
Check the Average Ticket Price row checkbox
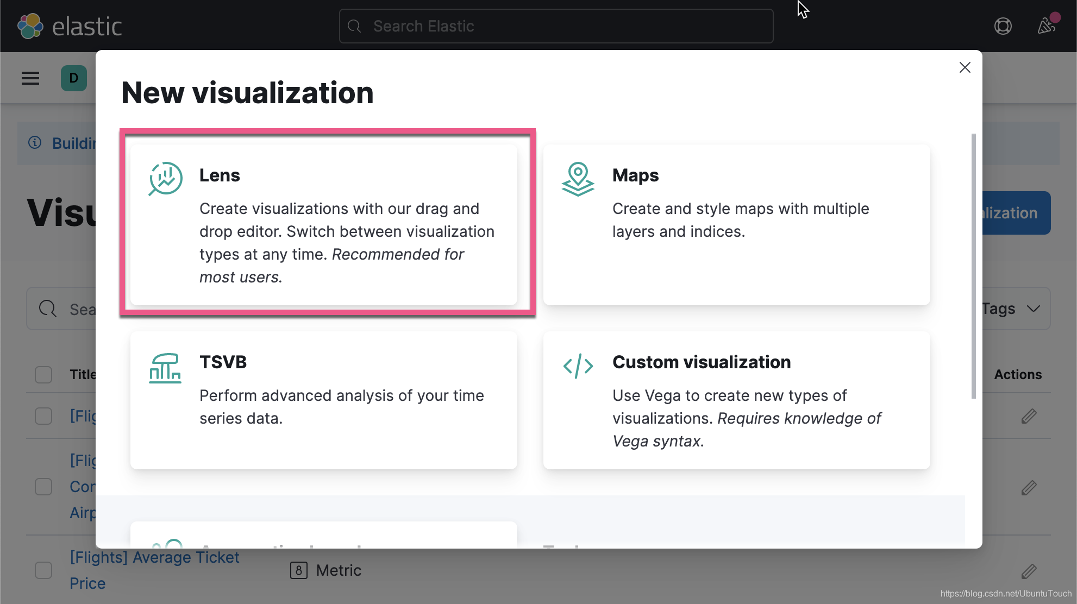(43, 570)
